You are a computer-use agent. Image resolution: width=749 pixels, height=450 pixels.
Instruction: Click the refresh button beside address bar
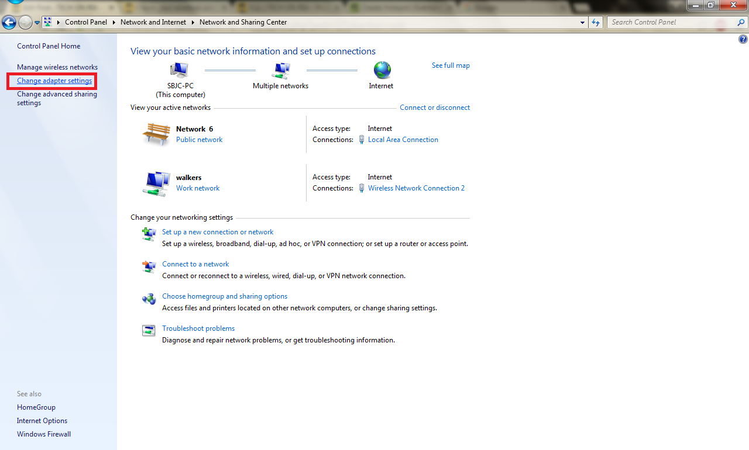click(x=596, y=22)
